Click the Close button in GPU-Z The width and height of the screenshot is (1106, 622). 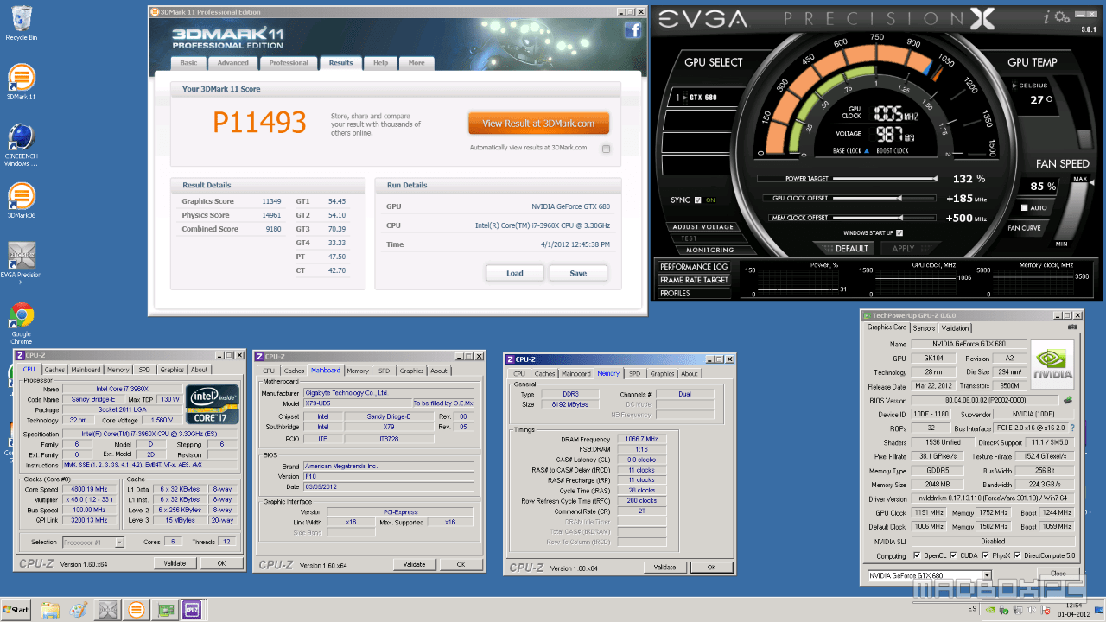pos(1058,574)
